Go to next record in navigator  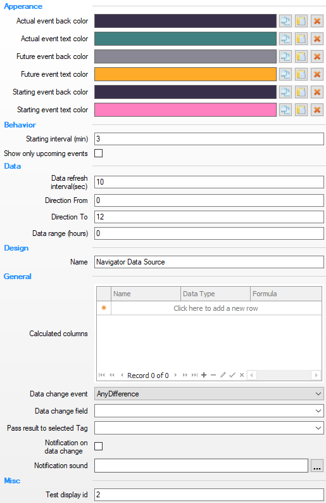175,375
